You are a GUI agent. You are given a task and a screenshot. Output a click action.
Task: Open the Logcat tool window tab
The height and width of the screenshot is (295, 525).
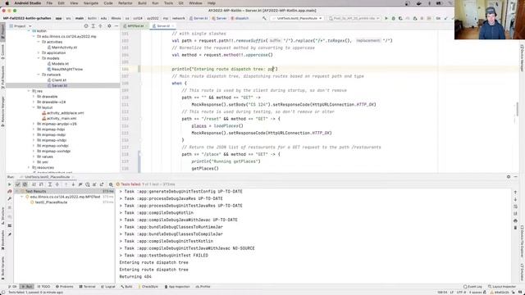108,287
